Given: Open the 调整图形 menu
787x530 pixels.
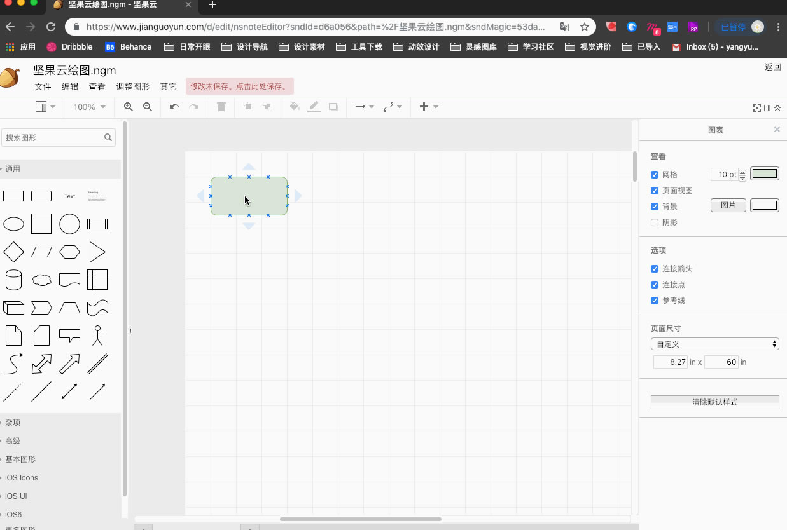Looking at the screenshot, I should coord(132,86).
